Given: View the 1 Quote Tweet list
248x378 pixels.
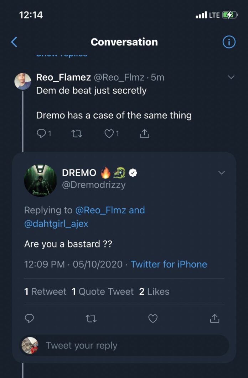Looking at the screenshot, I should 103,292.
